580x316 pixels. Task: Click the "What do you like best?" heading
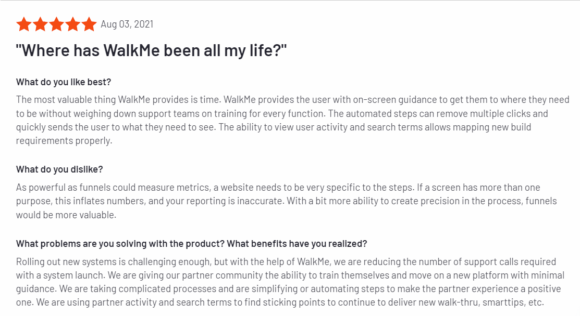coord(63,82)
